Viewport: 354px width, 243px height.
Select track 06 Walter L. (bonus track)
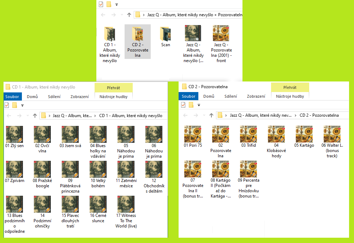coord(332,142)
